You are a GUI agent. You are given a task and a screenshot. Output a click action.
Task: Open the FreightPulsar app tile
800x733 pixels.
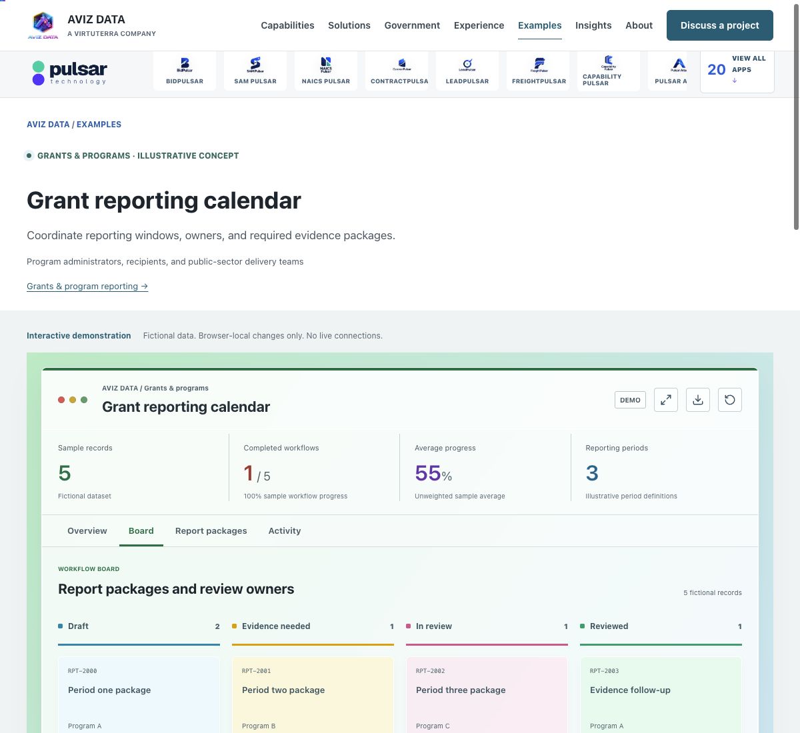[538, 71]
